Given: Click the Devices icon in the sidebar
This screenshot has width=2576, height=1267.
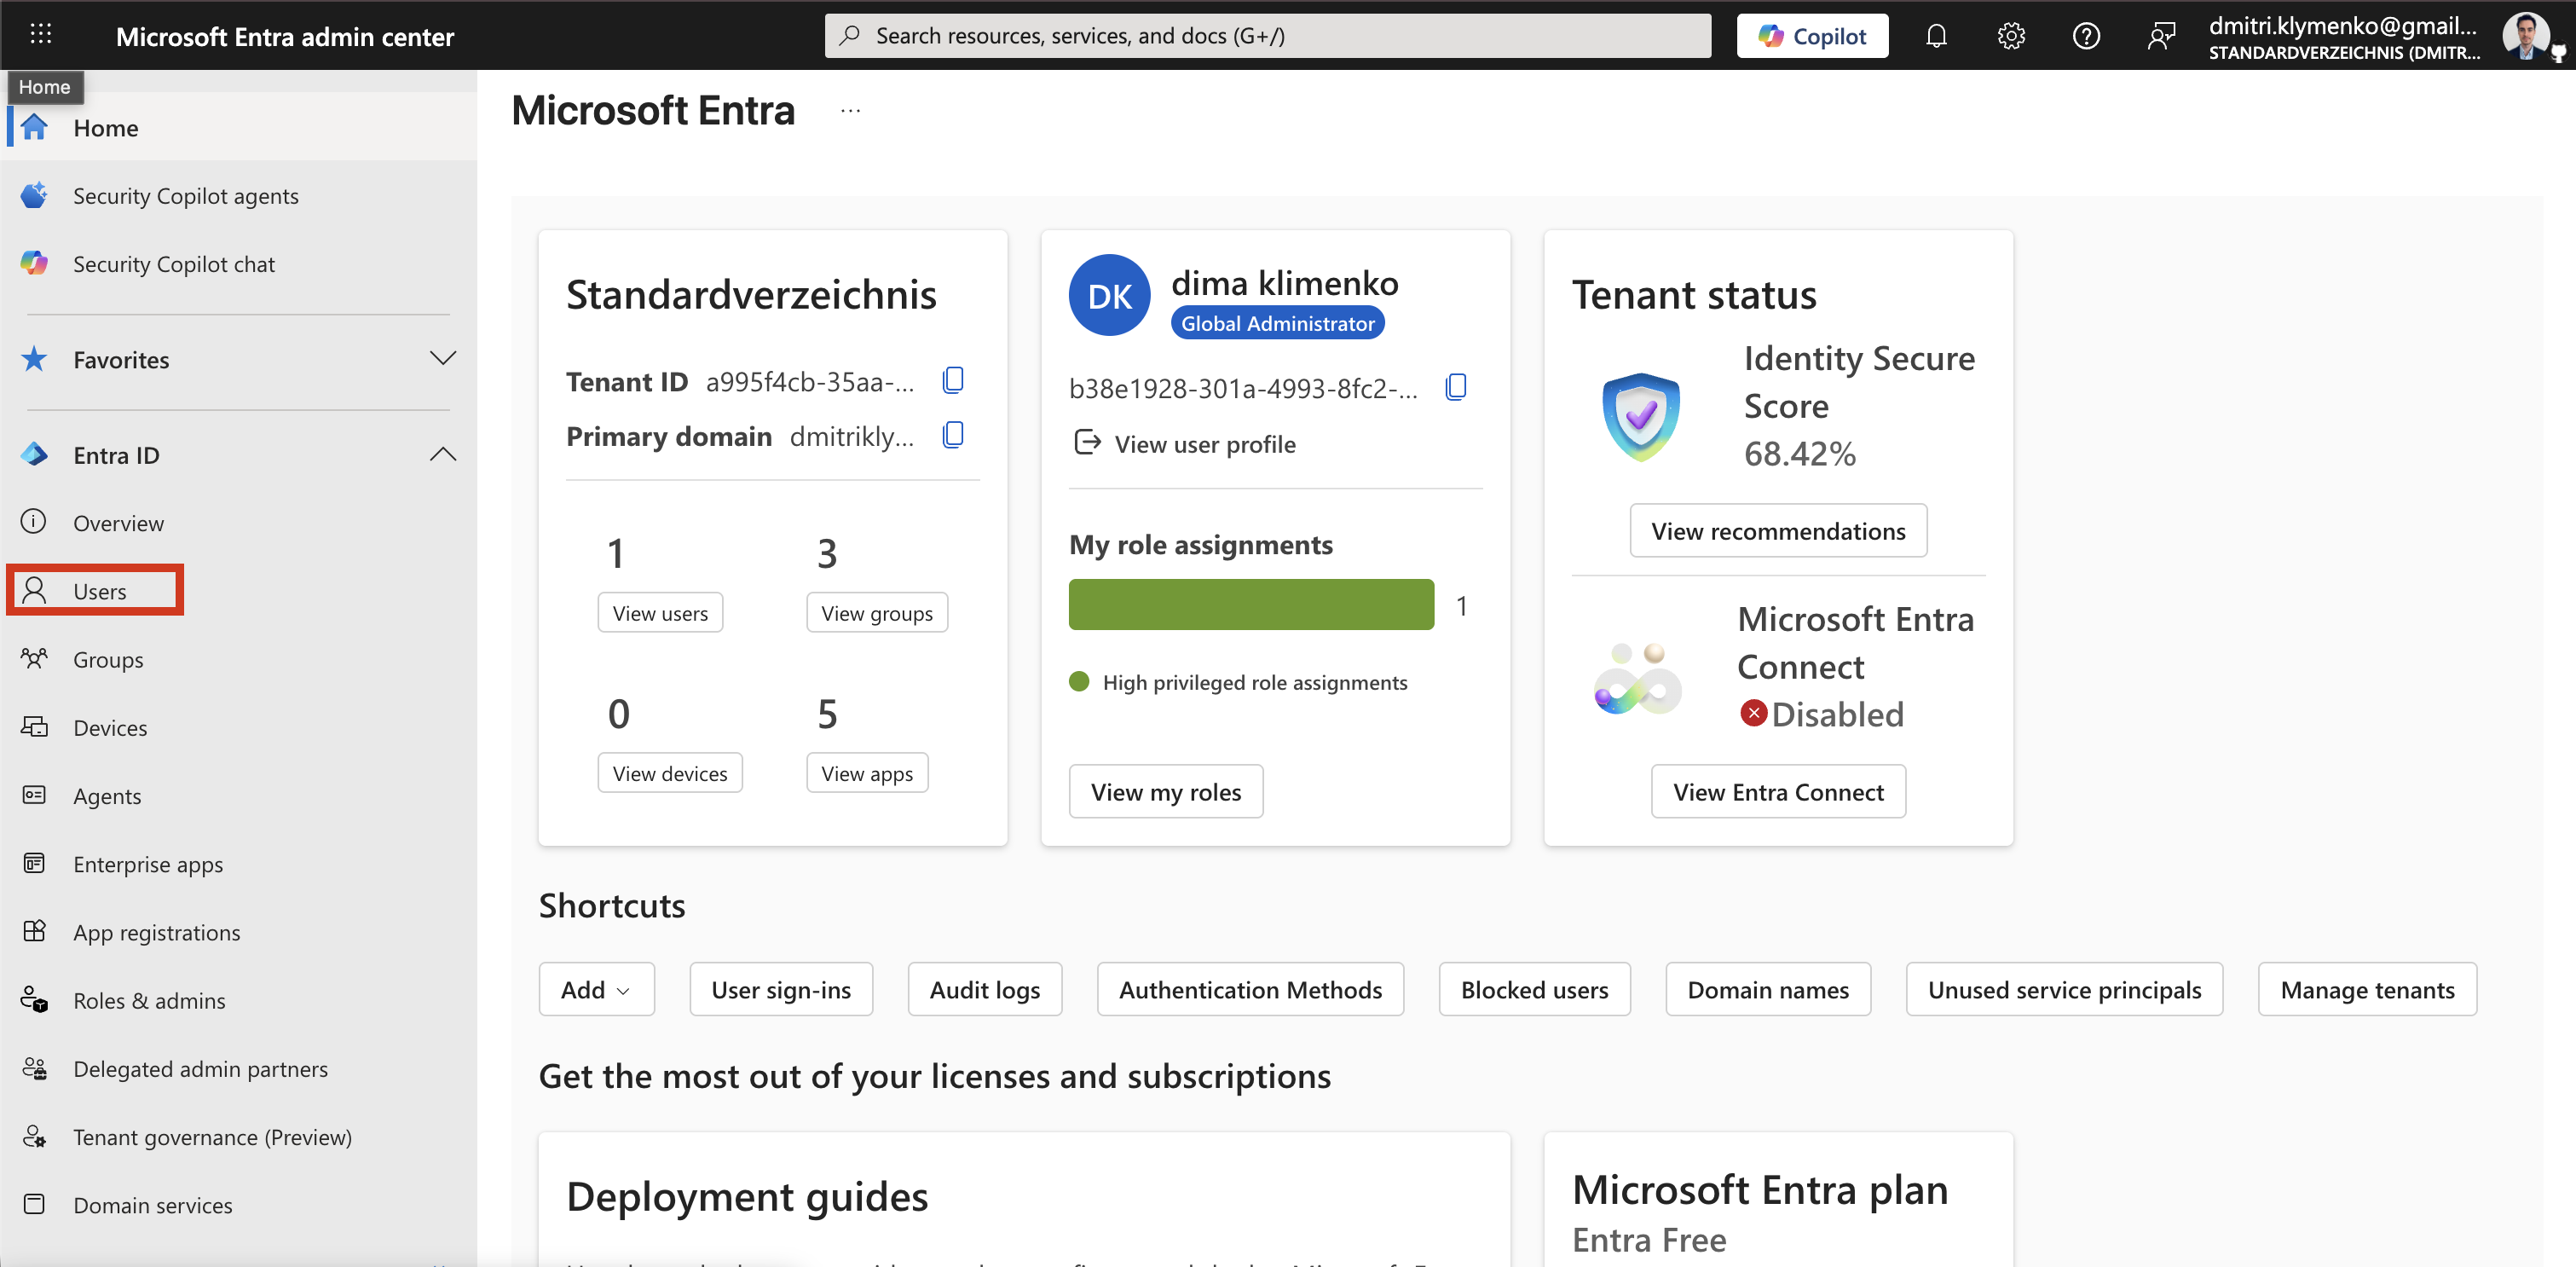Looking at the screenshot, I should point(34,727).
